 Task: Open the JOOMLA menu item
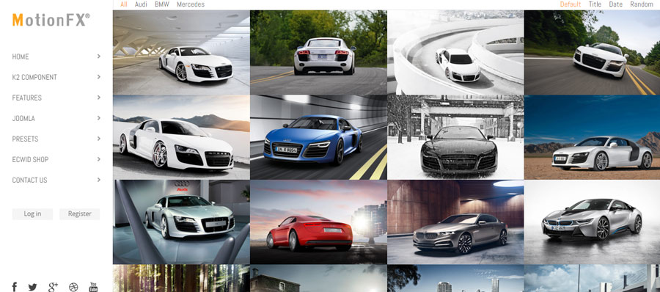(23, 118)
